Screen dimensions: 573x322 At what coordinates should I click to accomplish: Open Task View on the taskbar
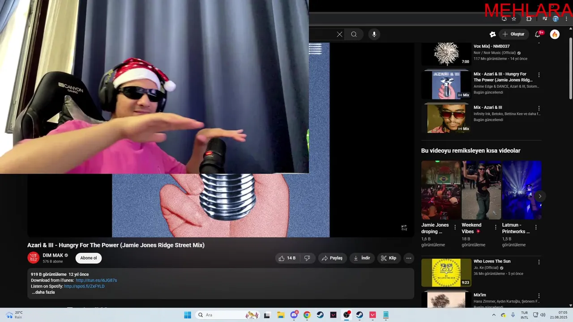(x=267, y=315)
